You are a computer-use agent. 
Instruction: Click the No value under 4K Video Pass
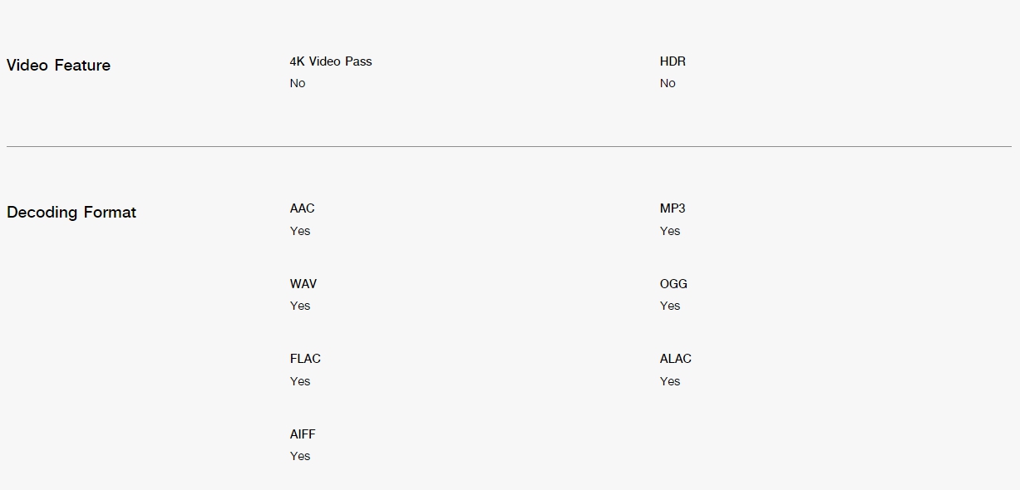tap(298, 83)
